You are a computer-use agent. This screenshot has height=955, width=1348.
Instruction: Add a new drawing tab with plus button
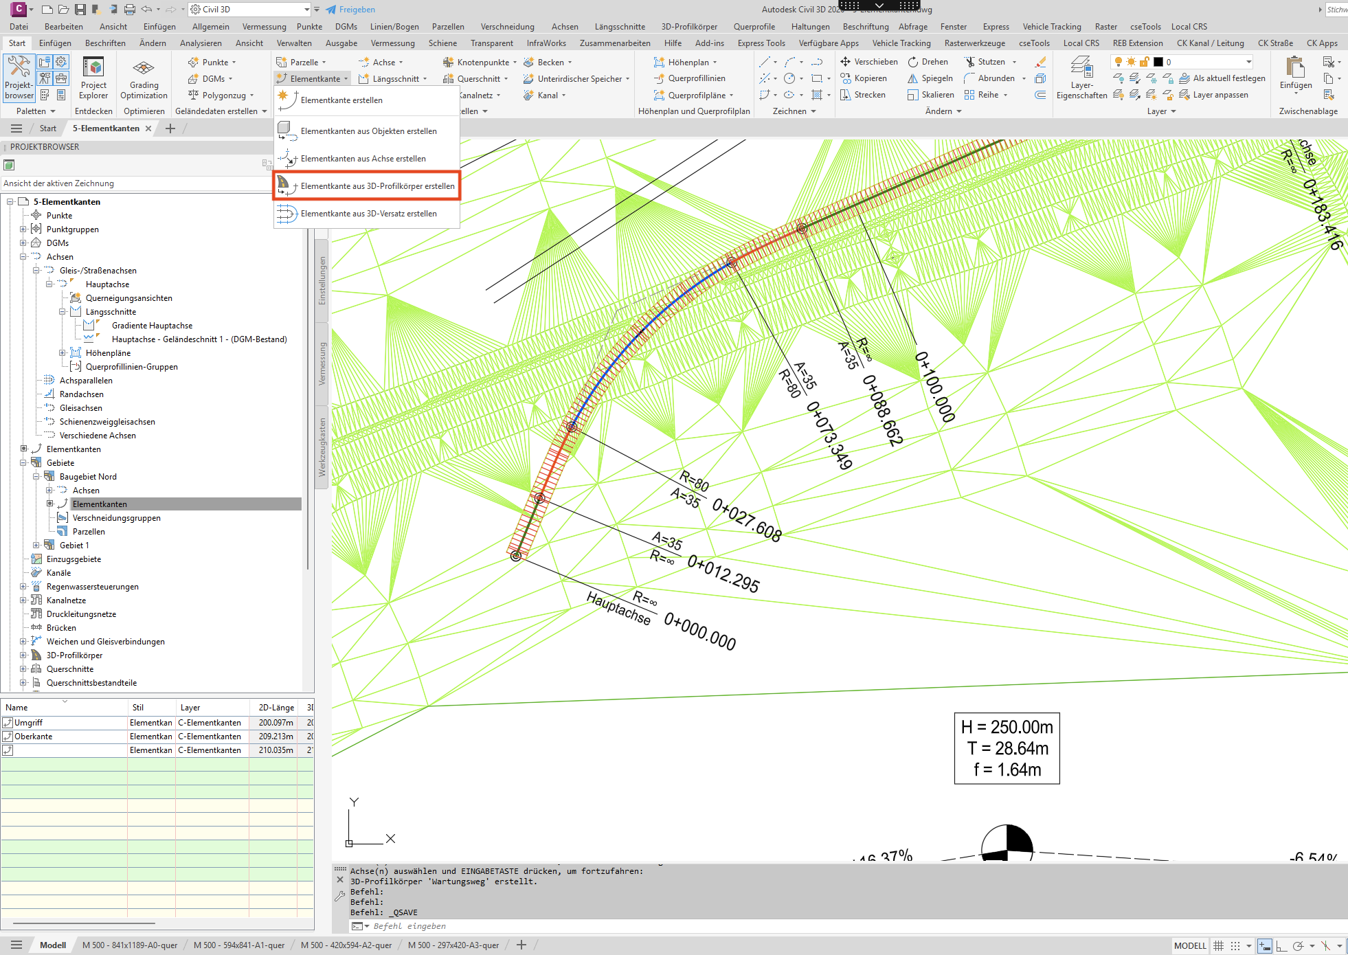click(170, 128)
